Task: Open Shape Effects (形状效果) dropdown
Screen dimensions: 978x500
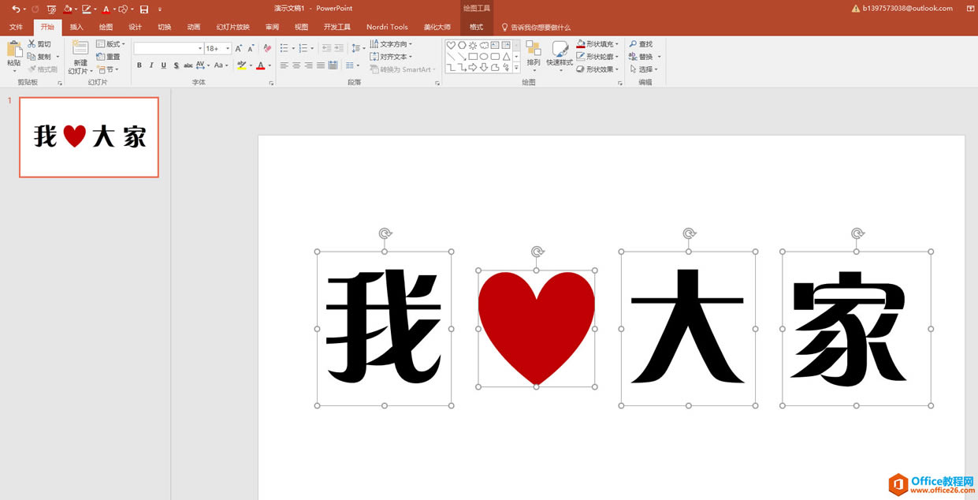Action: [x=597, y=69]
